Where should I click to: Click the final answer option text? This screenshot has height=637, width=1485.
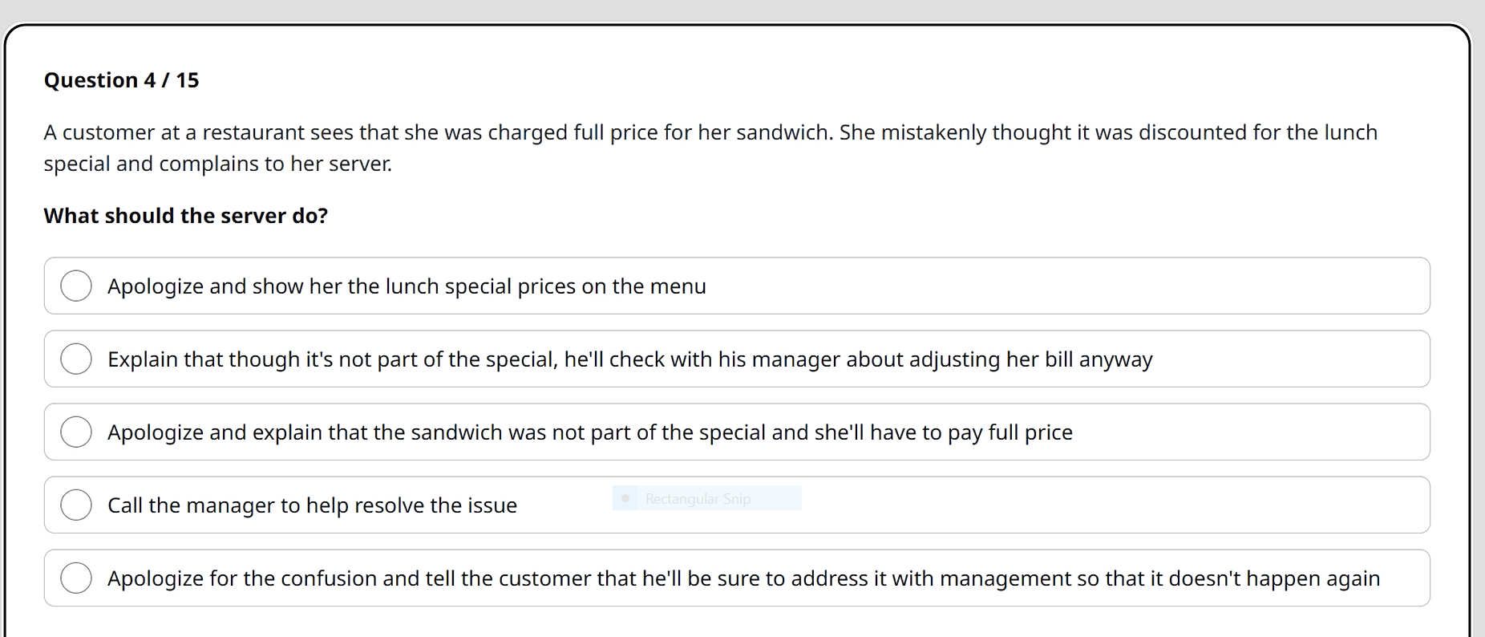(744, 577)
